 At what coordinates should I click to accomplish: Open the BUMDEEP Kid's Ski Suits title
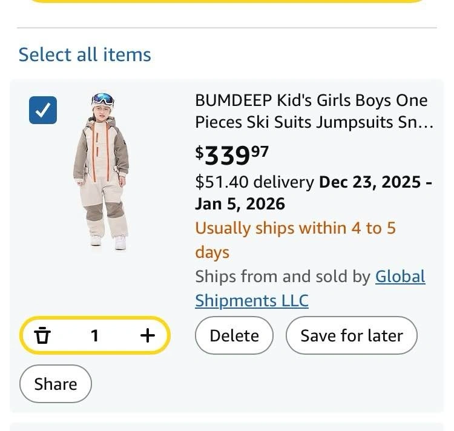tap(311, 100)
